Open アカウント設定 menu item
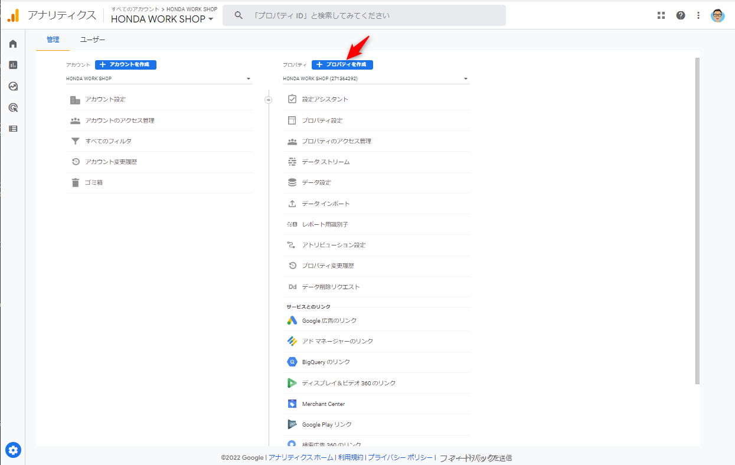Image resolution: width=735 pixels, height=465 pixels. click(x=159, y=100)
